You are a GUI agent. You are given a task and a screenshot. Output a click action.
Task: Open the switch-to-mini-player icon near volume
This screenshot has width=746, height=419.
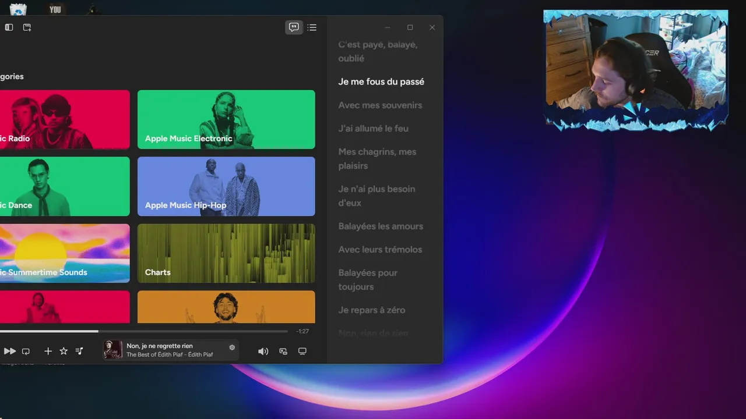coord(283,351)
